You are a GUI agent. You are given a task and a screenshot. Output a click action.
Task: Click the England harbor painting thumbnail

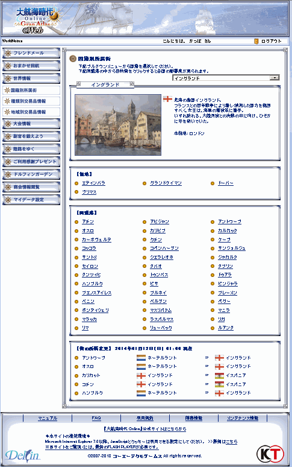click(x=118, y=125)
